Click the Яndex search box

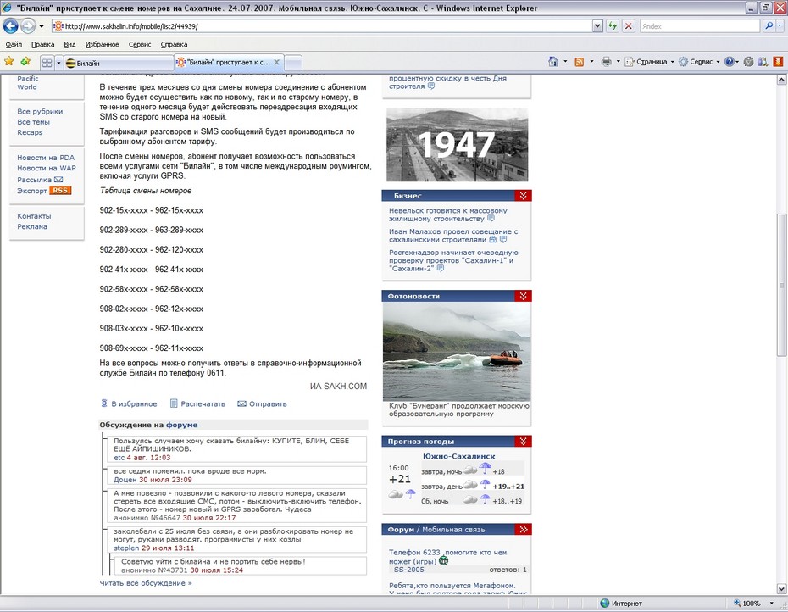point(700,26)
